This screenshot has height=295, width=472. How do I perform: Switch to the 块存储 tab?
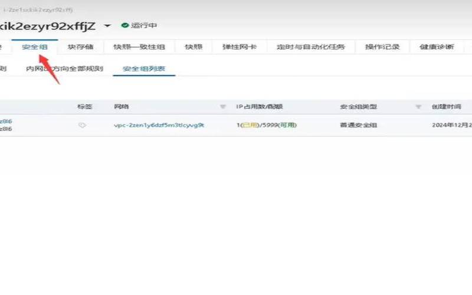click(x=80, y=47)
